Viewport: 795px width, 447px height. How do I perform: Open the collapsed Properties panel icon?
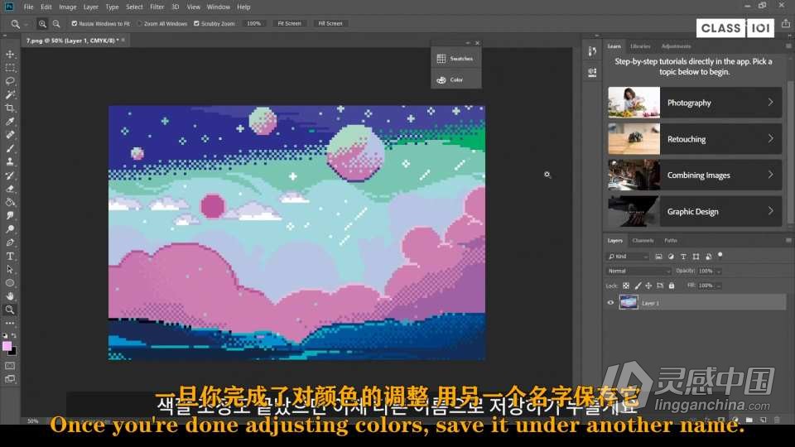pyautogui.click(x=591, y=73)
